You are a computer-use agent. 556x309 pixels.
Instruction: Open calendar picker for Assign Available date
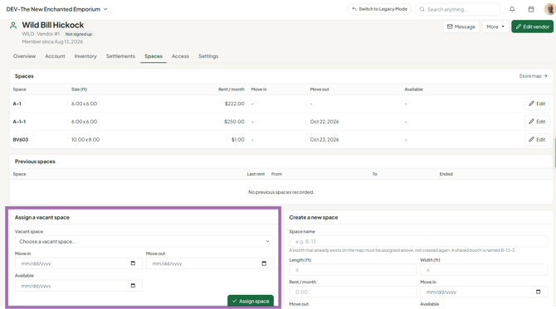pos(133,286)
